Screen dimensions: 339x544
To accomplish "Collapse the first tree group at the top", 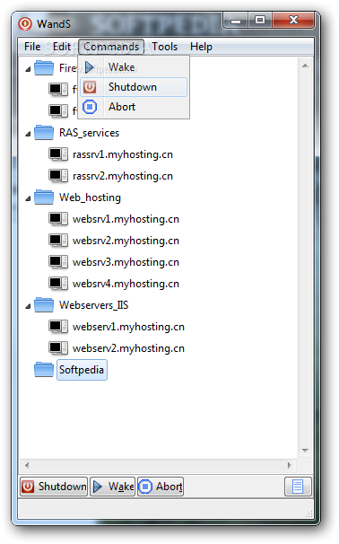I will pos(28,69).
